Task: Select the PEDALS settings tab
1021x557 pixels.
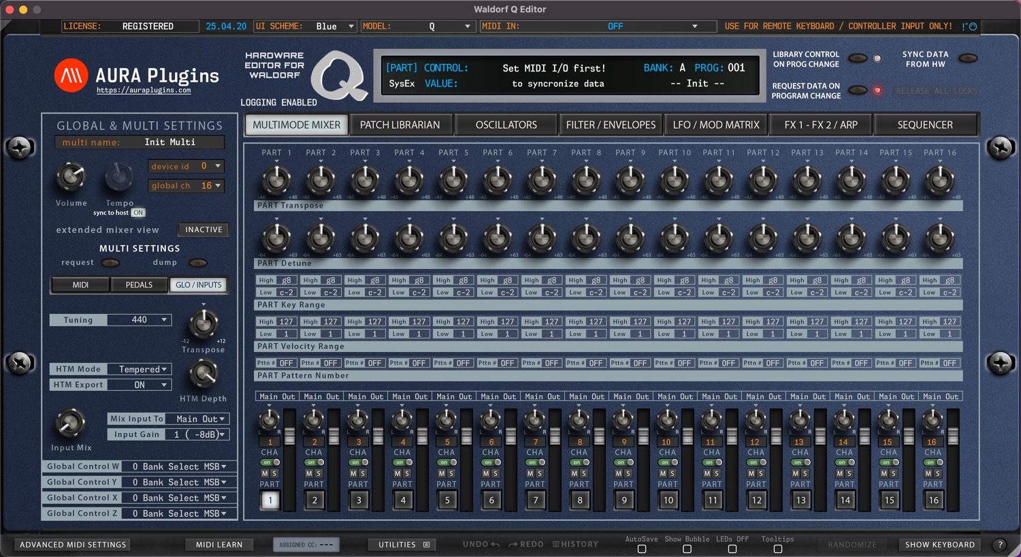Action: 139,285
